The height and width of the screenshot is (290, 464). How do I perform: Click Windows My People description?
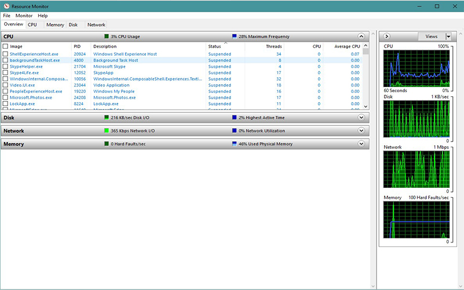coord(114,91)
